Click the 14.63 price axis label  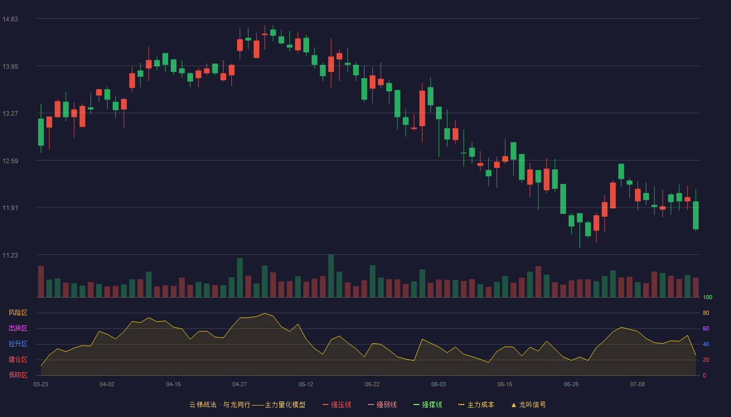(10, 19)
